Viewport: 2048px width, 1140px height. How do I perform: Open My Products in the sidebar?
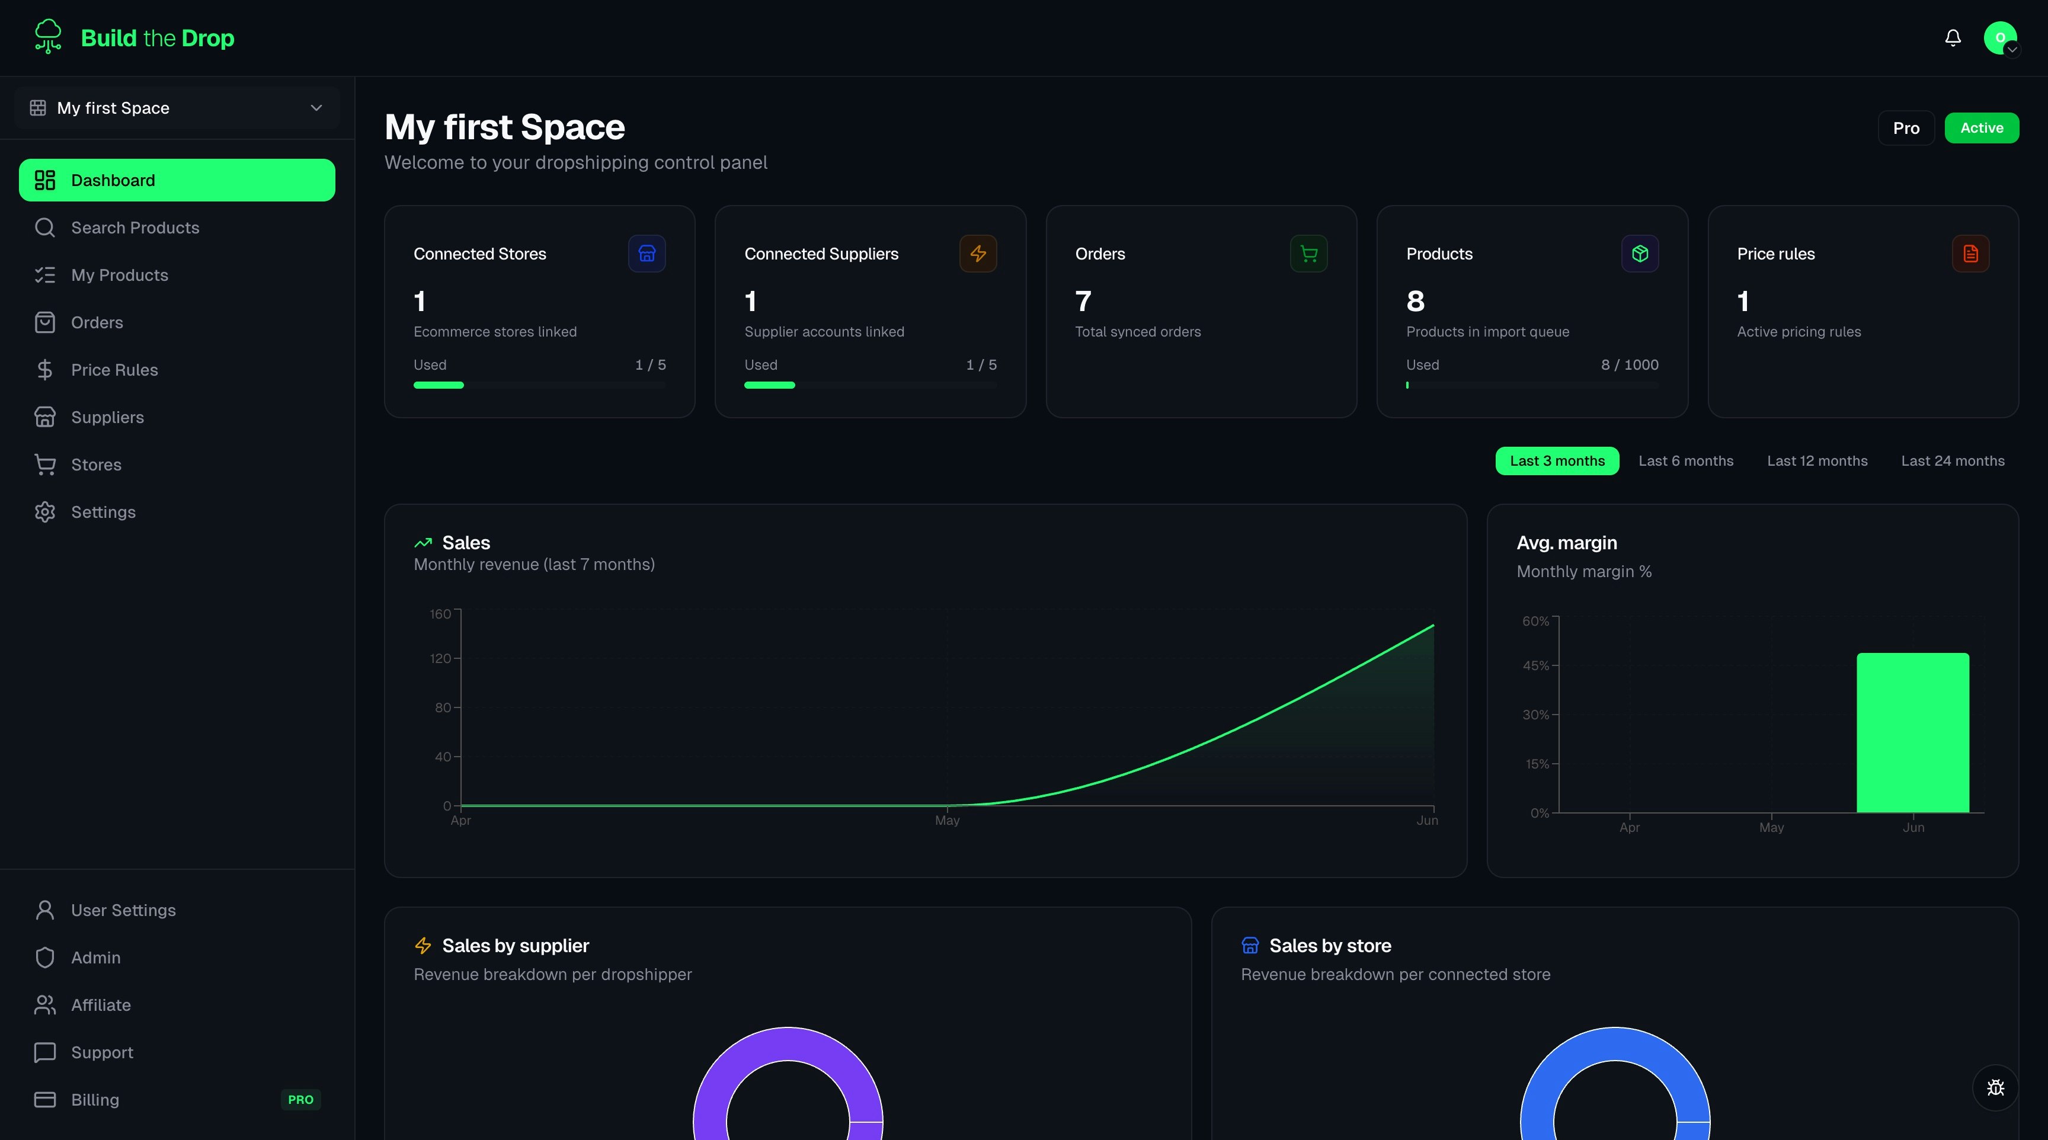[x=177, y=275]
